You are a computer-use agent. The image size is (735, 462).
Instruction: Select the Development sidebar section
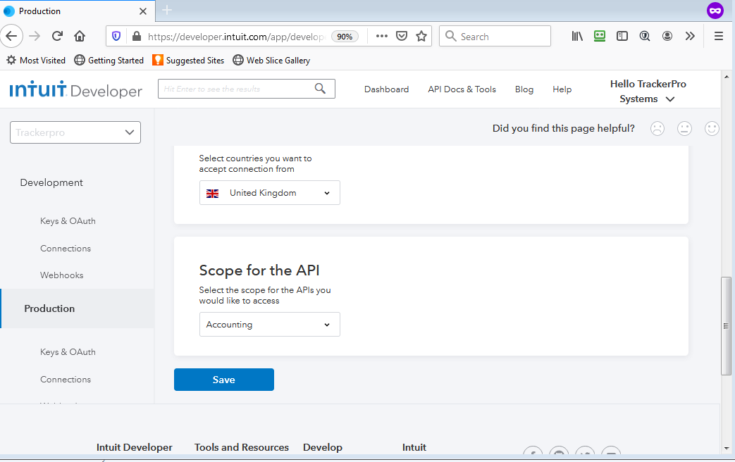click(x=51, y=182)
